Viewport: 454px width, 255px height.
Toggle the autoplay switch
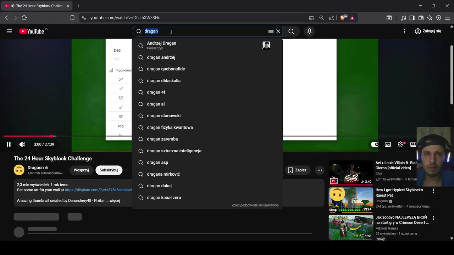(x=375, y=144)
